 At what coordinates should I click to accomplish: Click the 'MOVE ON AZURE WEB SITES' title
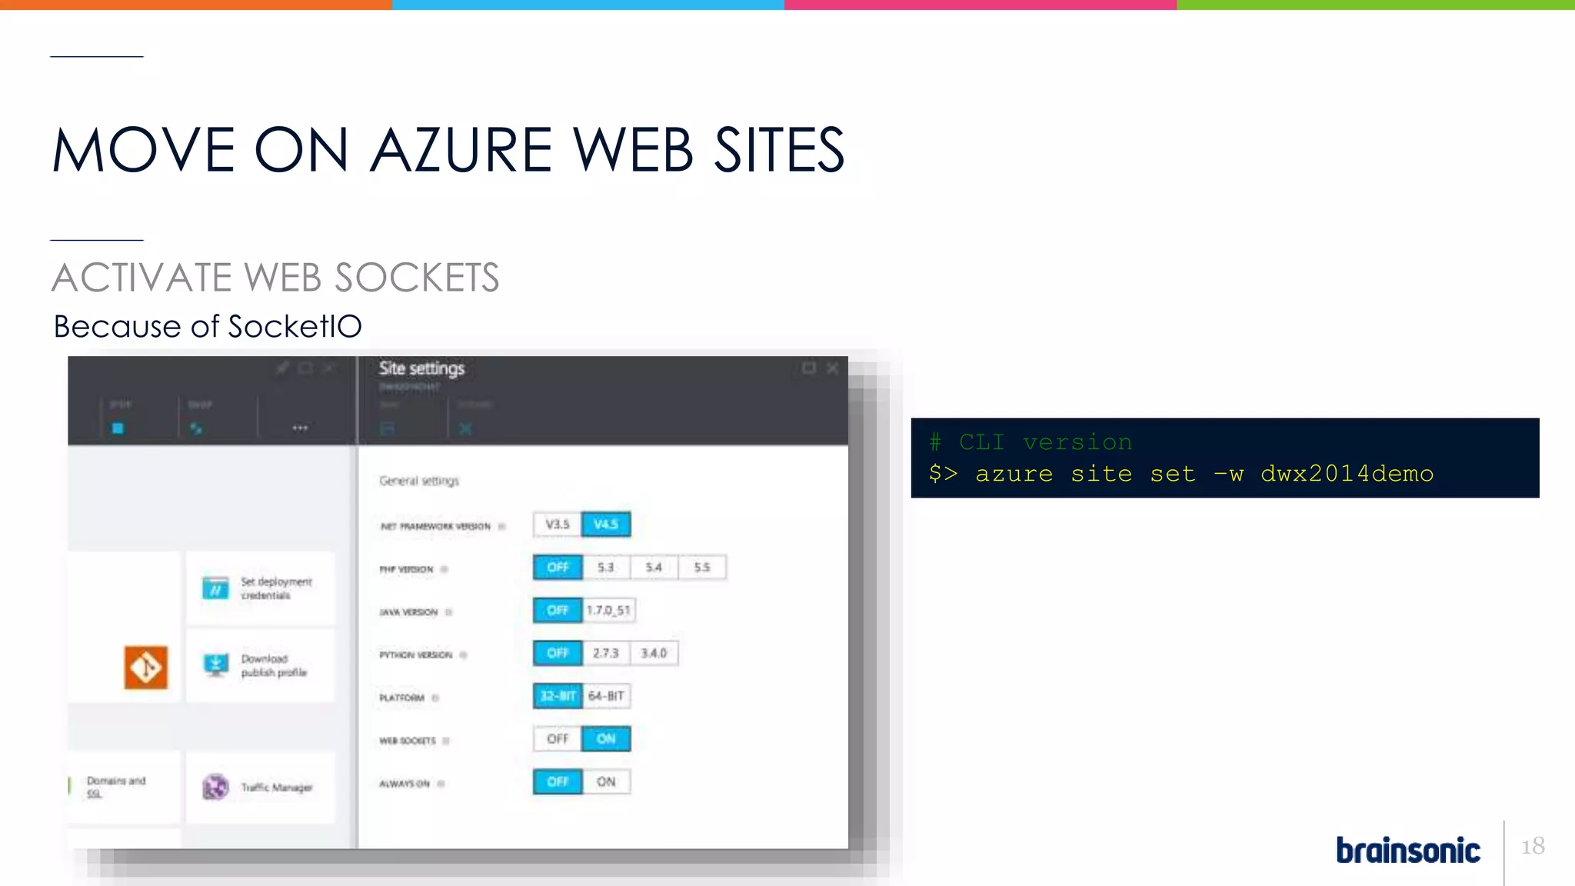pyautogui.click(x=448, y=150)
